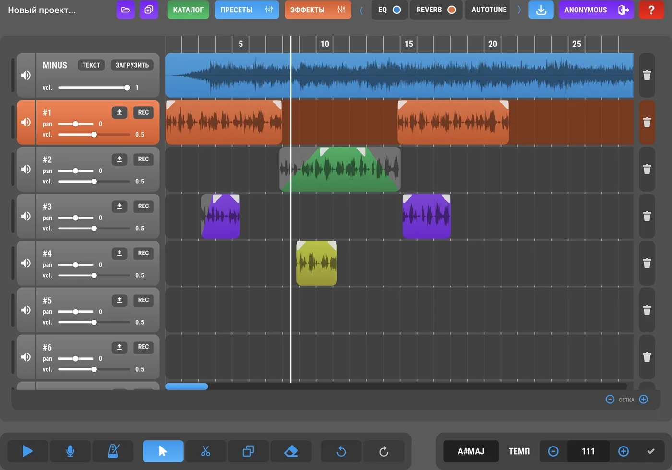This screenshot has width=672, height=470.
Task: Activate the microphone record tool
Action: [x=70, y=451]
